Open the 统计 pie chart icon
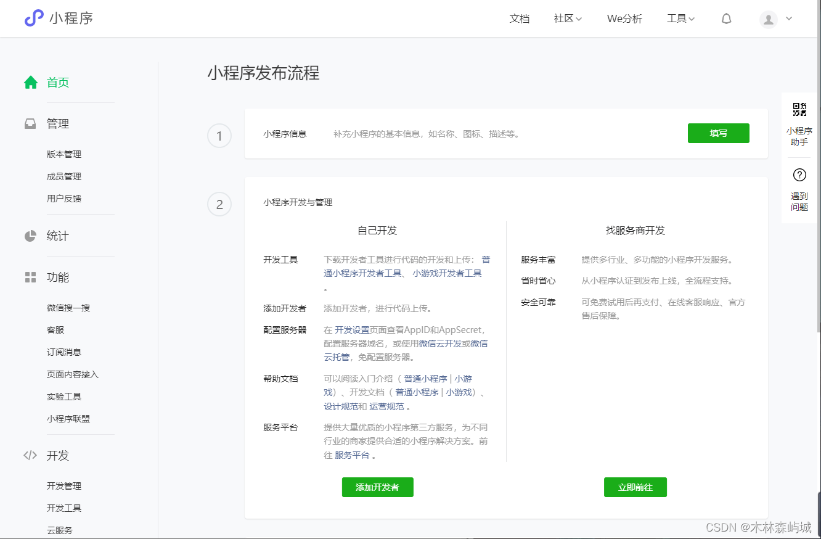Screen dimensions: 821x539 [x=30, y=235]
